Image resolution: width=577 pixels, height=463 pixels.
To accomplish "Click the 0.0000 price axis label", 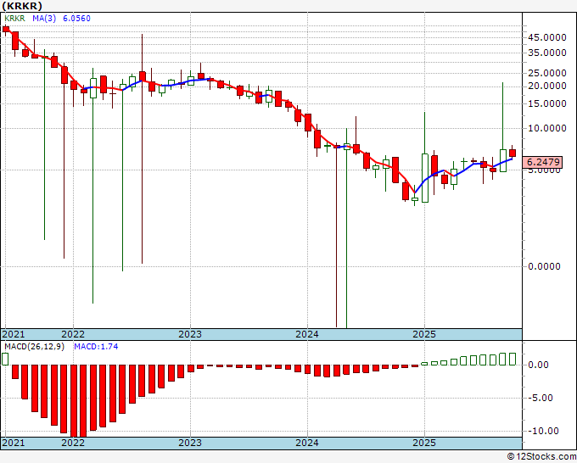I will [x=544, y=266].
